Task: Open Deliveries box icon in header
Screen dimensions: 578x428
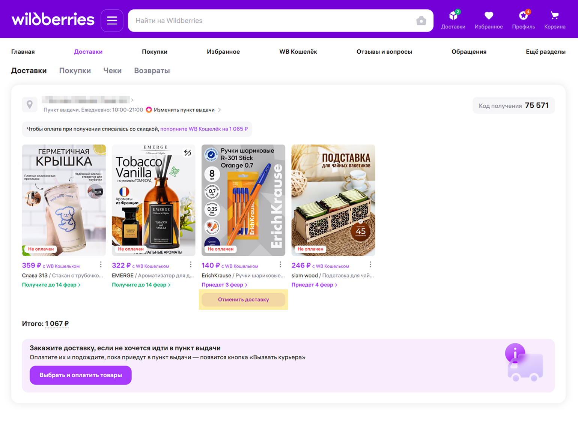Action: (453, 16)
